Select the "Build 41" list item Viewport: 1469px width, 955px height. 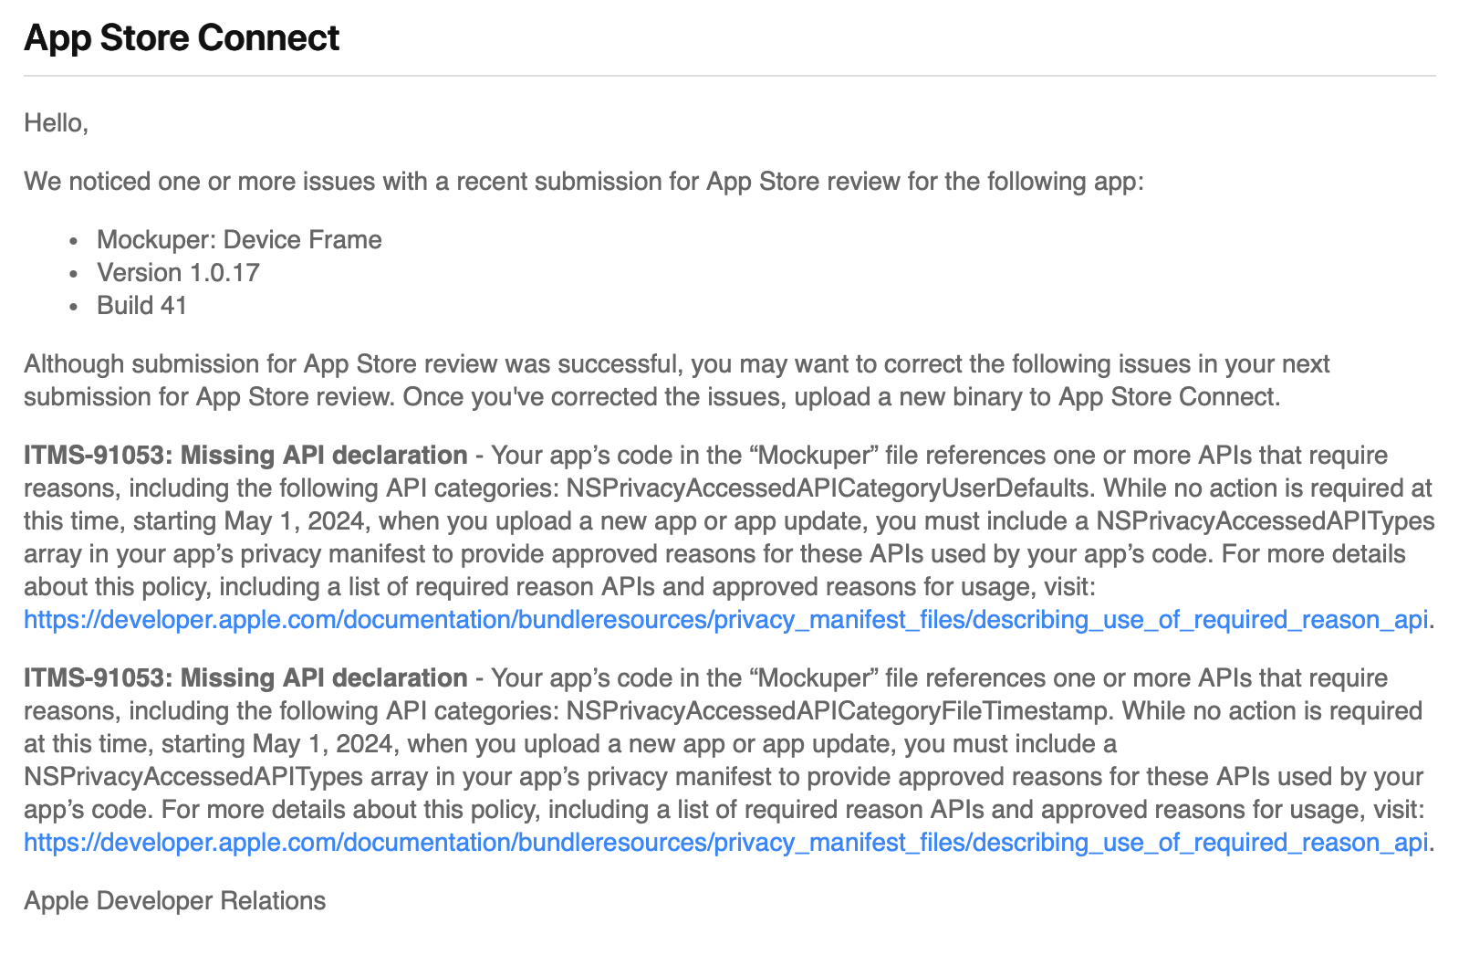point(141,306)
